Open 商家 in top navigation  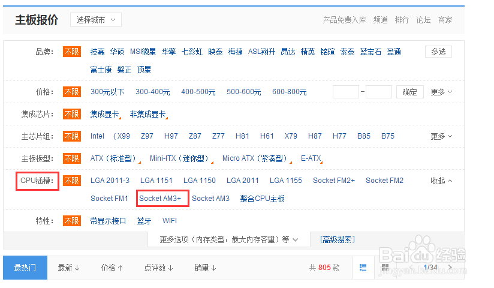(x=445, y=20)
